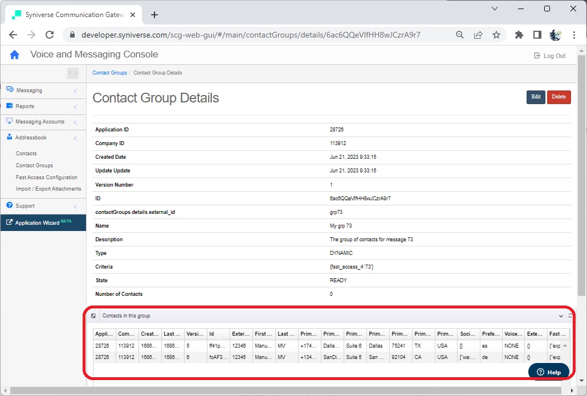Click the Voice... column header
This screenshot has height=396, width=587.
[513, 333]
